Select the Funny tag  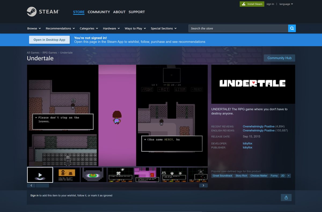[x=274, y=176]
